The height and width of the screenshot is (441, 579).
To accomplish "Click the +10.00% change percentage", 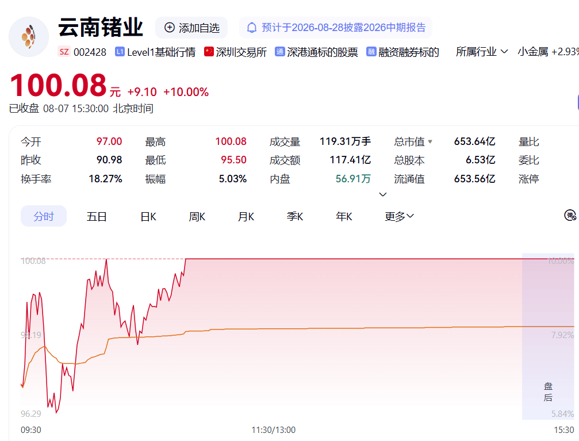I will [x=186, y=92].
